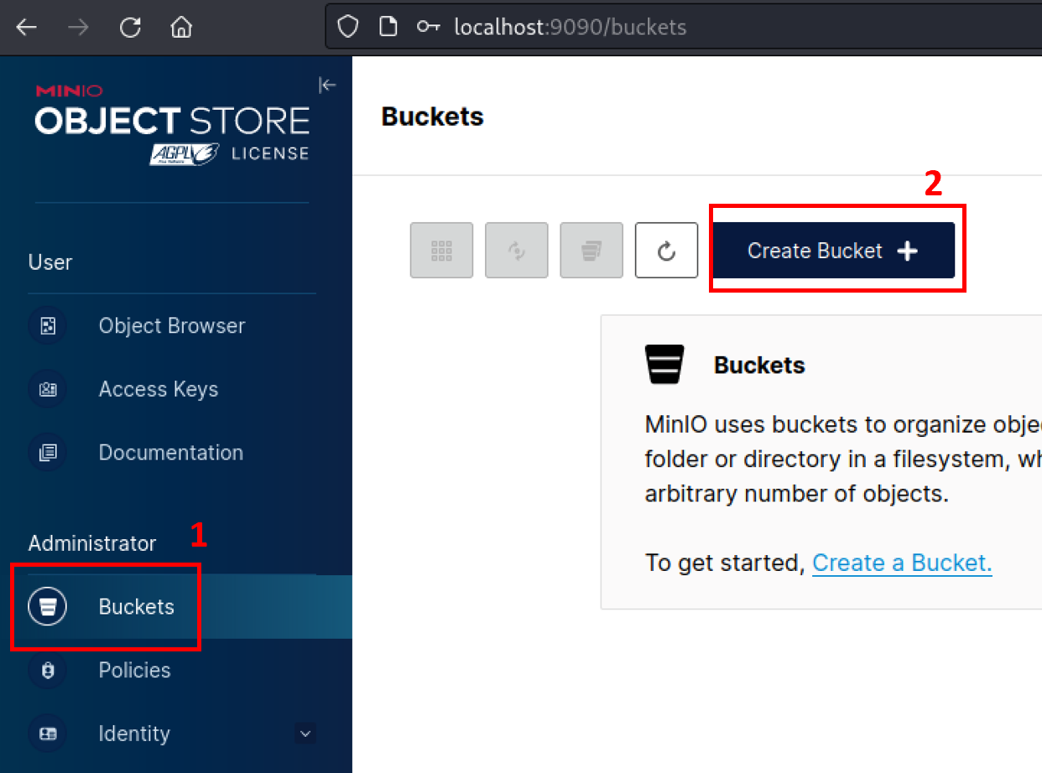This screenshot has height=773, width=1042.
Task: Reload the current browser page
Action: pyautogui.click(x=130, y=28)
